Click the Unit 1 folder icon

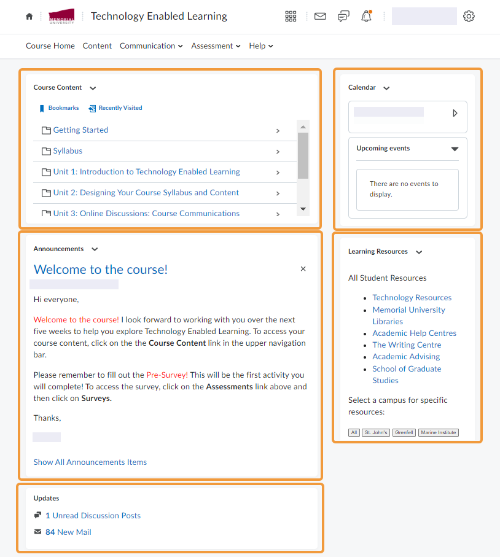click(x=46, y=173)
